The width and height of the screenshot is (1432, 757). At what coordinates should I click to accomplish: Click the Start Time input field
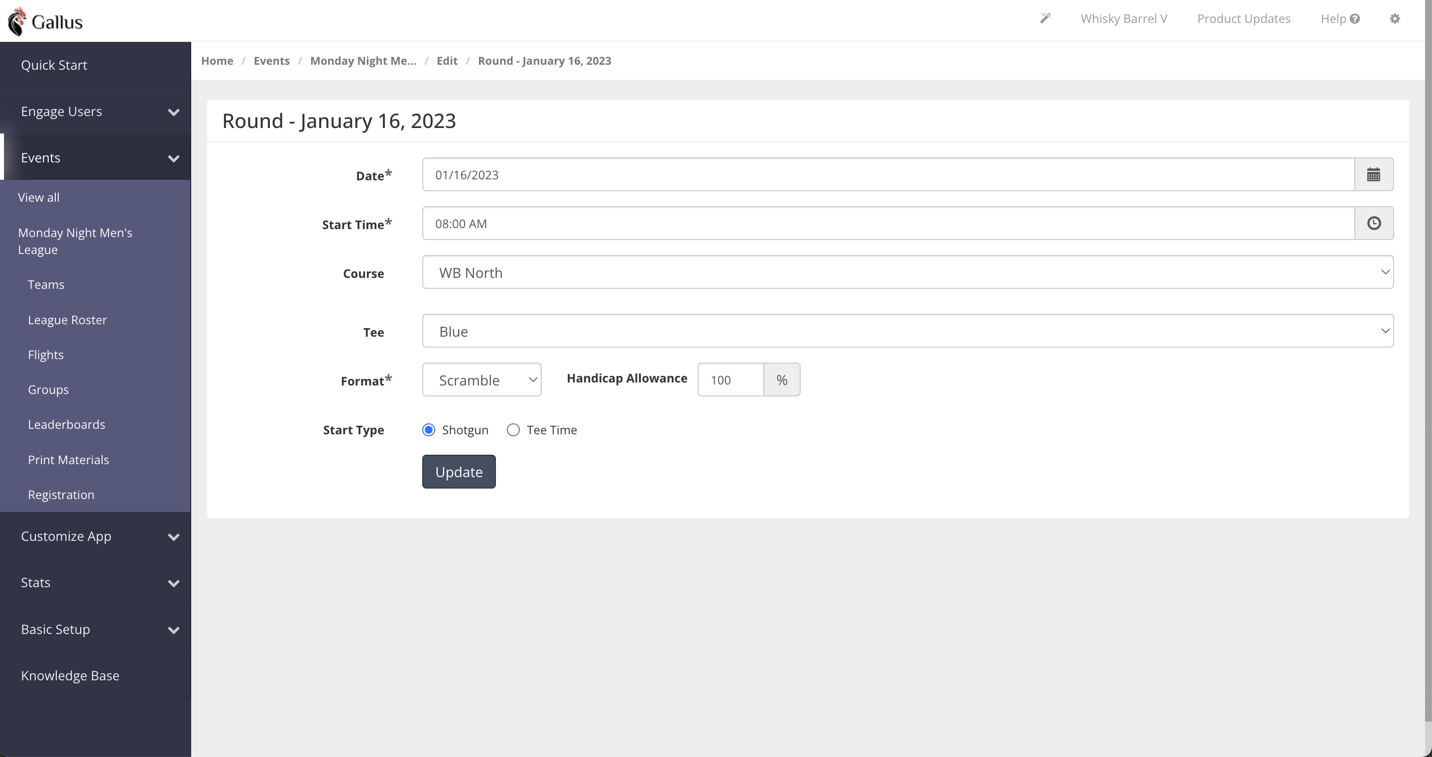888,223
